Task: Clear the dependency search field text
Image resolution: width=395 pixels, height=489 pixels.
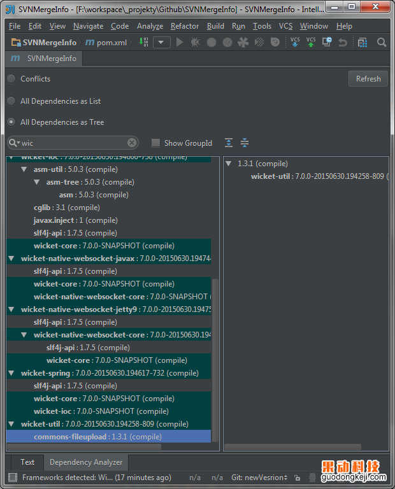Action: [x=131, y=143]
